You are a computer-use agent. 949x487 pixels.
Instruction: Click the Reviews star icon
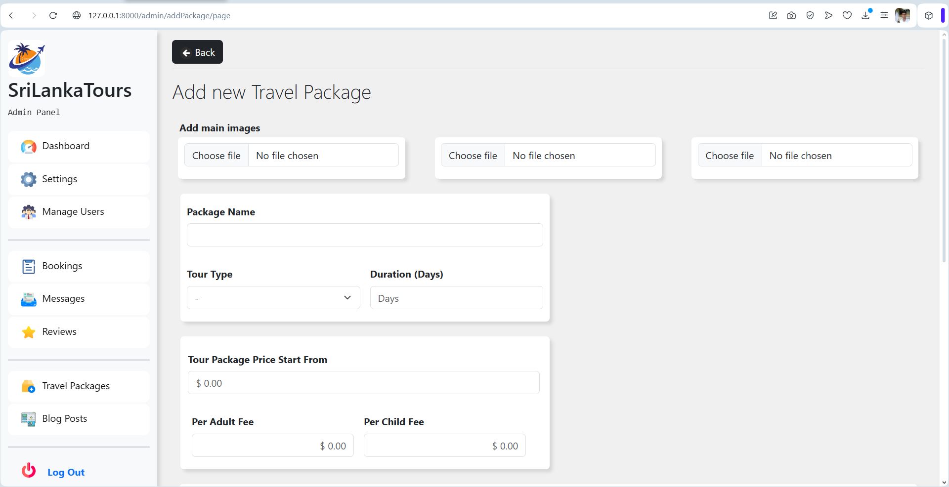[x=29, y=332]
